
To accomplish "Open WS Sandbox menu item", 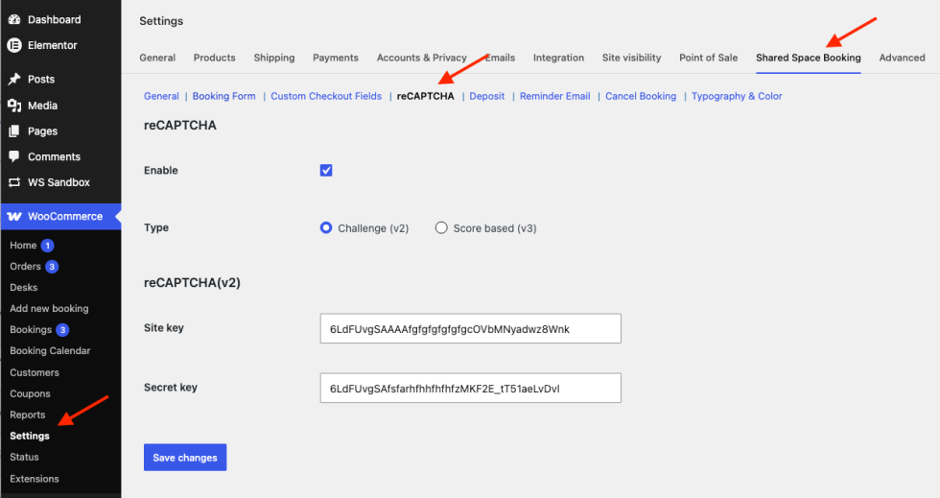I will pyautogui.click(x=60, y=182).
